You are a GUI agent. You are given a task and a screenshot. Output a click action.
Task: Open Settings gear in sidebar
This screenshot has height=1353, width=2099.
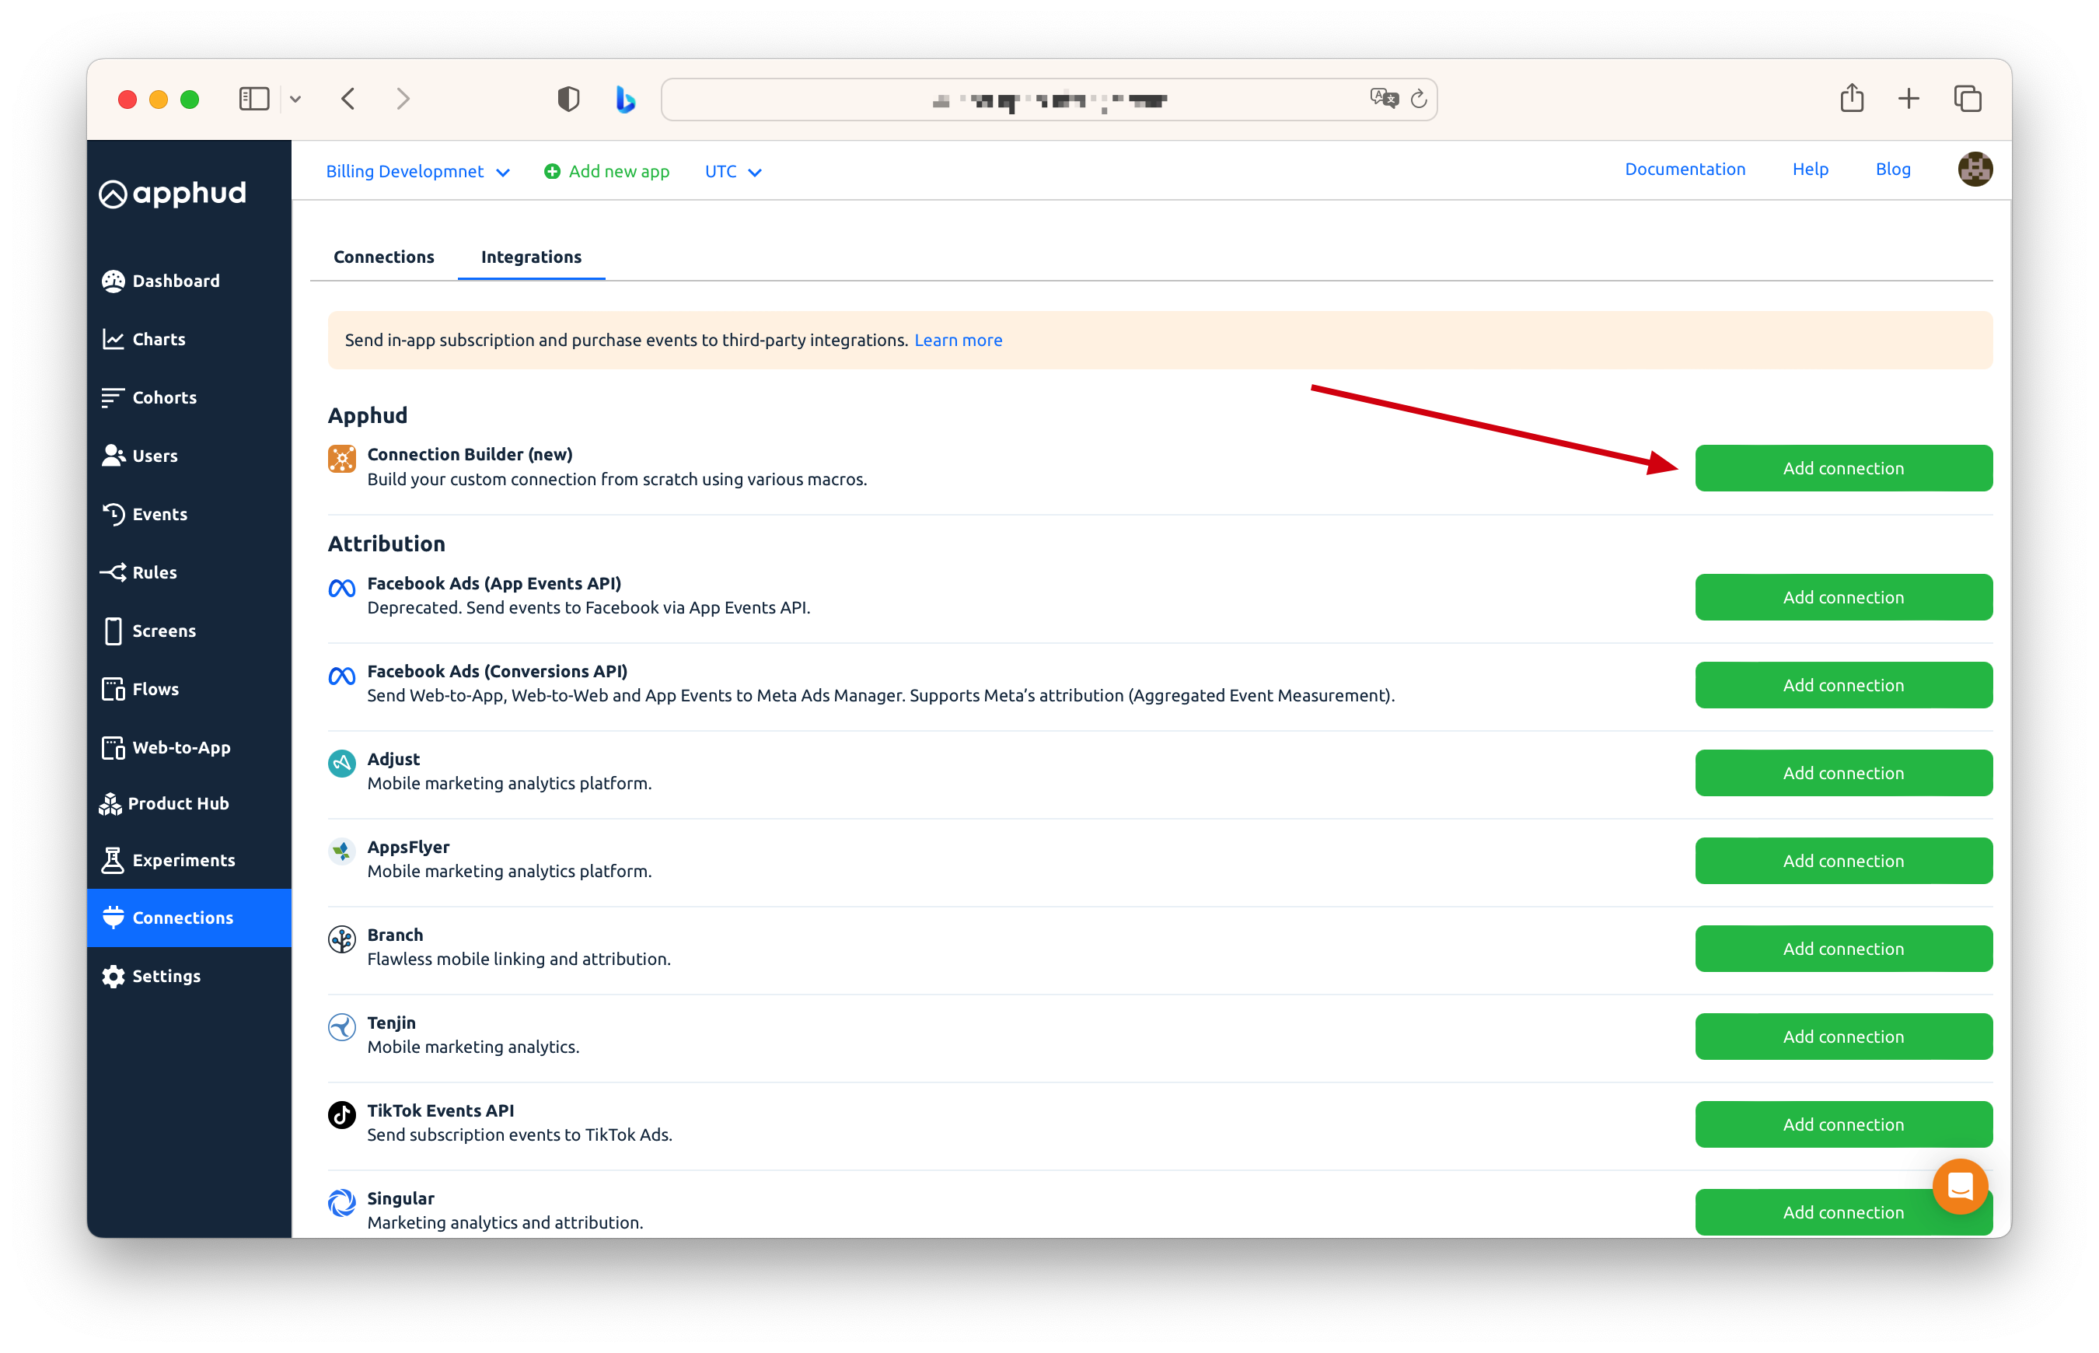[114, 976]
